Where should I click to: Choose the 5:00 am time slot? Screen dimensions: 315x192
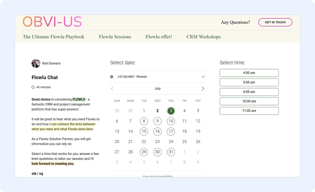(249, 82)
